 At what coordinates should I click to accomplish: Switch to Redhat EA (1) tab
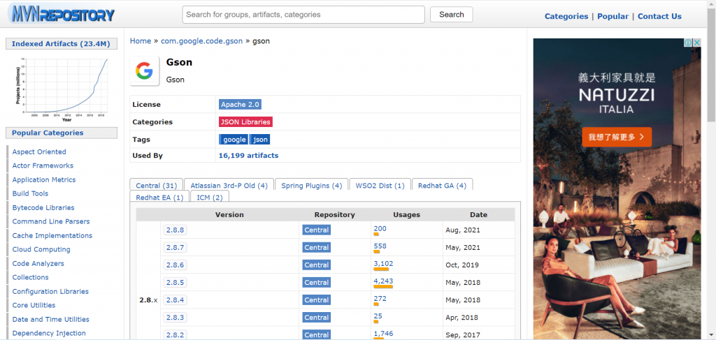159,198
